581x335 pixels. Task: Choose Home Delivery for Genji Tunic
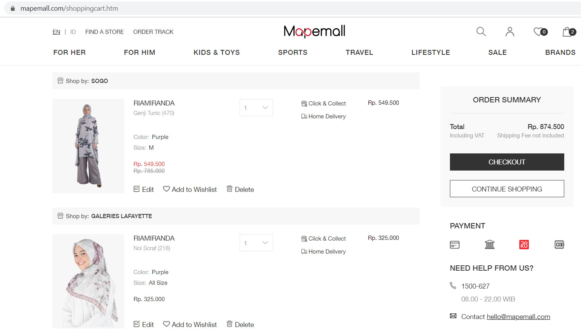[x=323, y=116]
